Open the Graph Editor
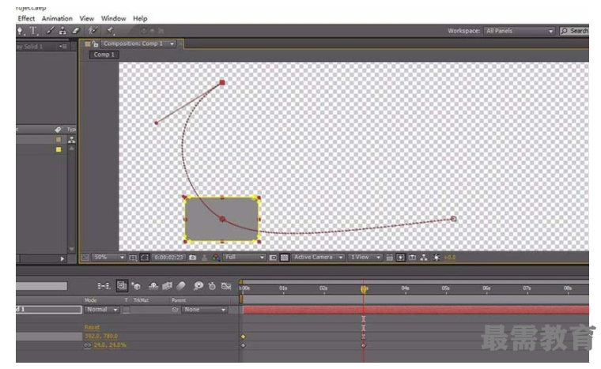Screen dimensions: 601x369 point(226,286)
